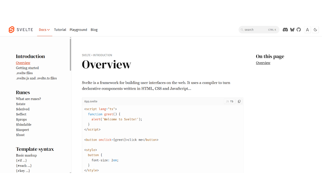
Task: Click the button onclick={greet} code line
Action: click(121, 140)
